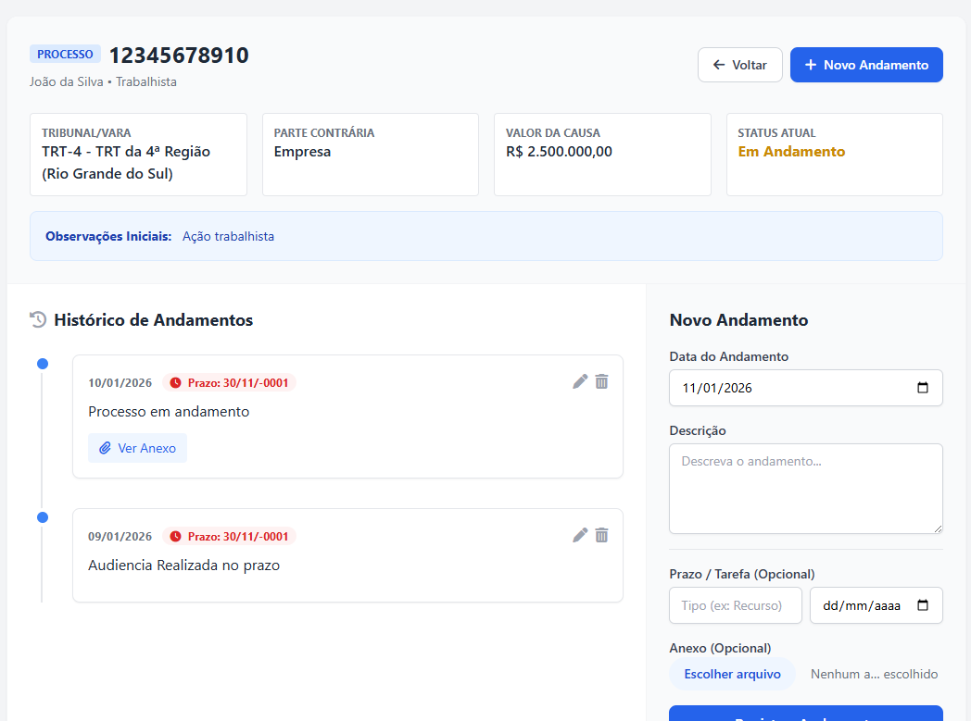The image size is (971, 721).
Task: Choose a file with Escolher arquivo
Action: (732, 674)
